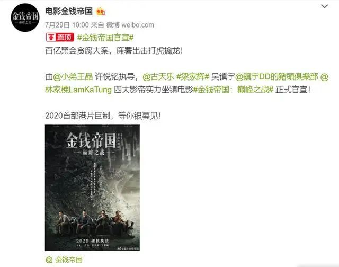This screenshot has width=339, height=267.
Task: Expand the post options chevron
Action: tap(325, 6)
